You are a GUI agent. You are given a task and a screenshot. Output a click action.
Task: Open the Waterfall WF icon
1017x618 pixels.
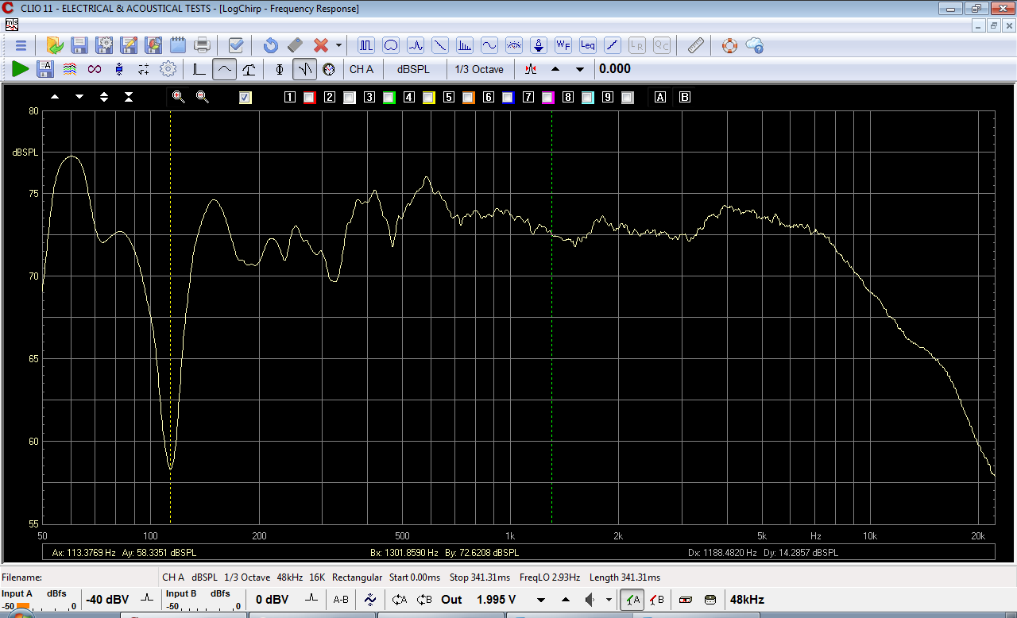point(563,45)
